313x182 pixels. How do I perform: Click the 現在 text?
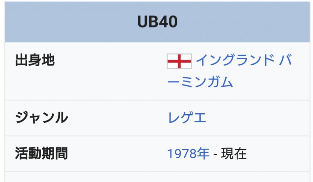(234, 154)
